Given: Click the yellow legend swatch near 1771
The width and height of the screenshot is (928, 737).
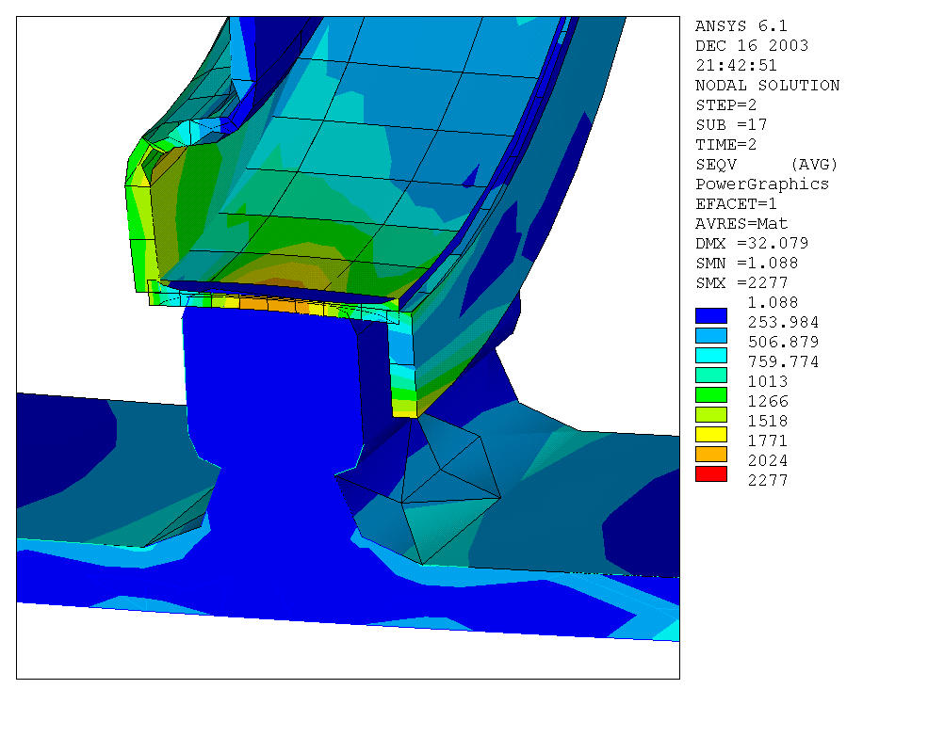Looking at the screenshot, I should point(710,434).
